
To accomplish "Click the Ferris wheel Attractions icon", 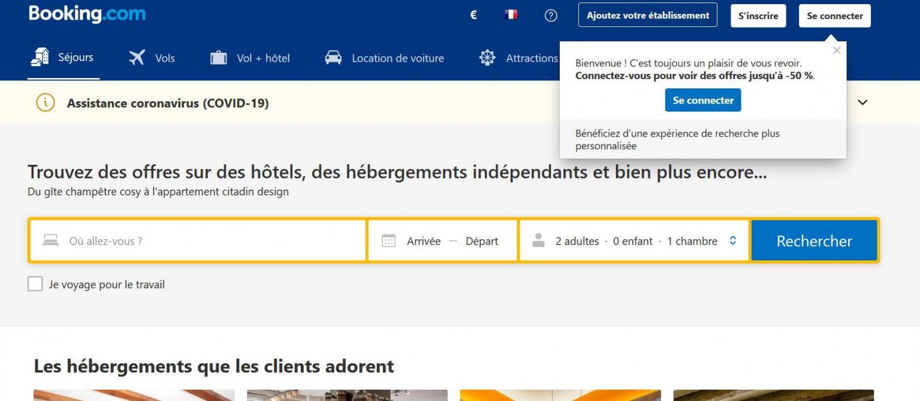I will click(487, 58).
